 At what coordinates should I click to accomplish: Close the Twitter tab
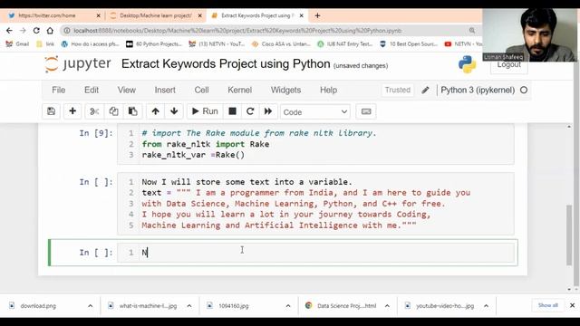click(x=99, y=15)
